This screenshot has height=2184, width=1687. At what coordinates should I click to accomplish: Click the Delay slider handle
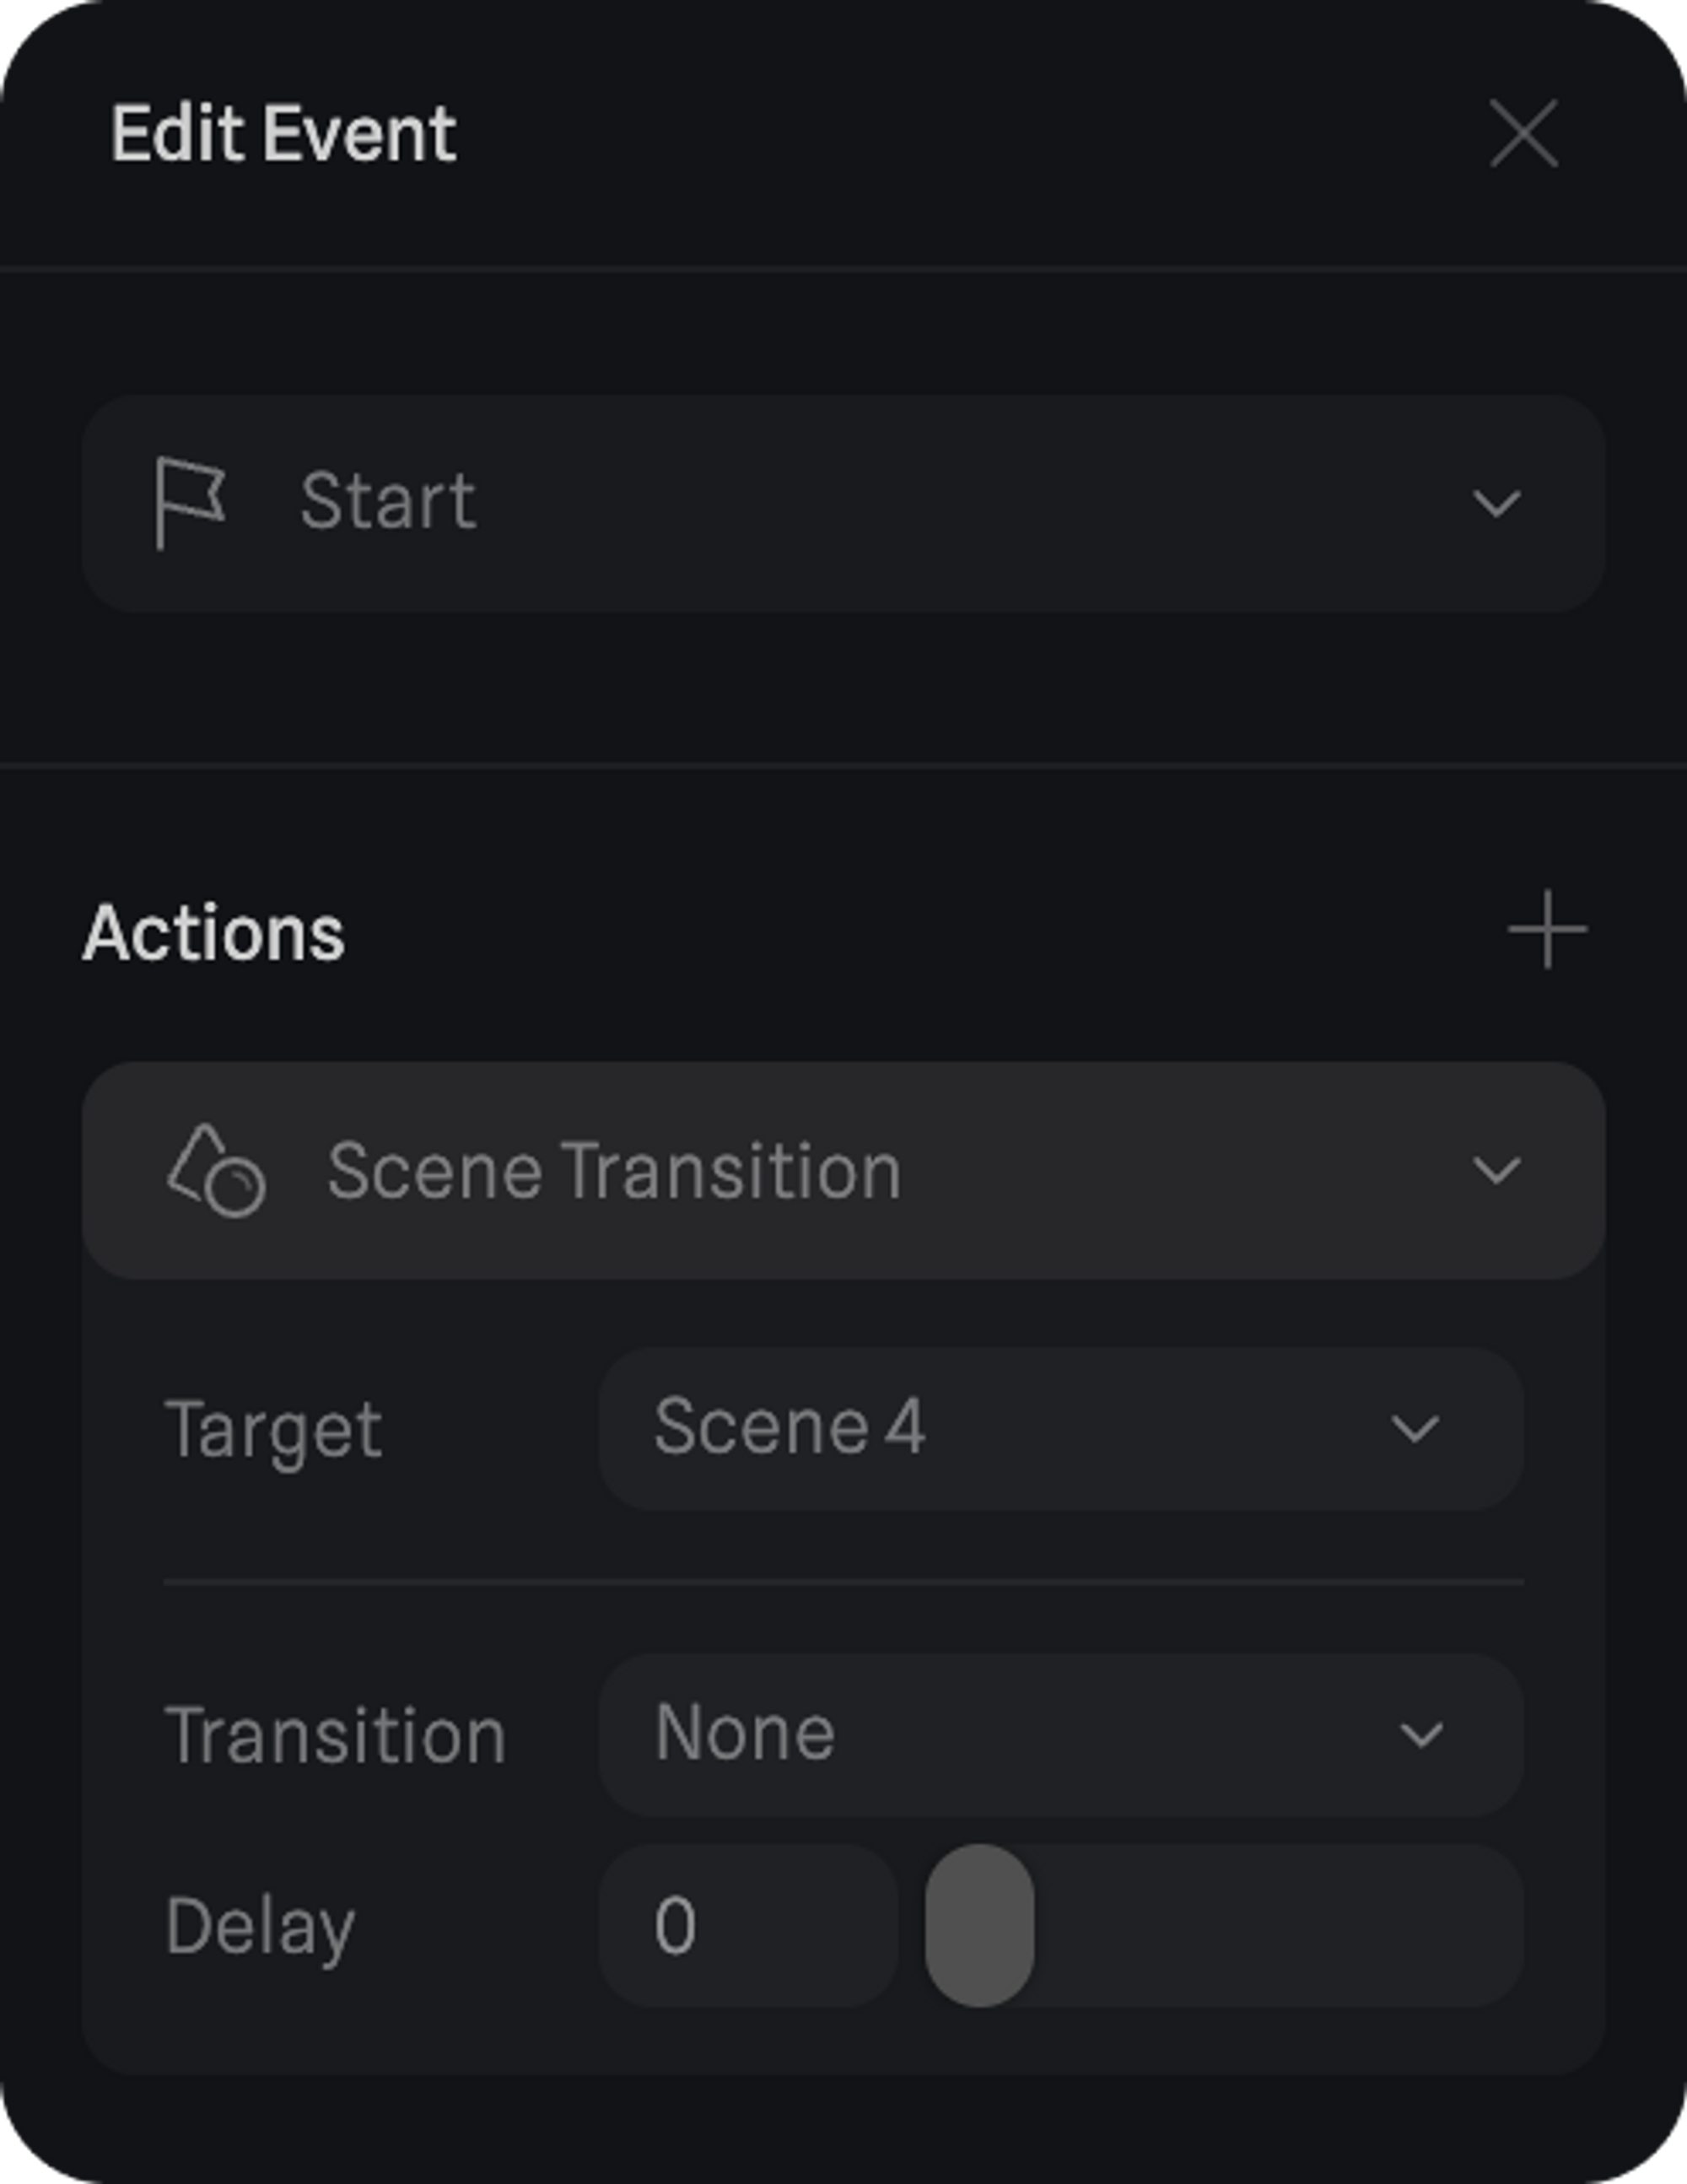point(979,1926)
